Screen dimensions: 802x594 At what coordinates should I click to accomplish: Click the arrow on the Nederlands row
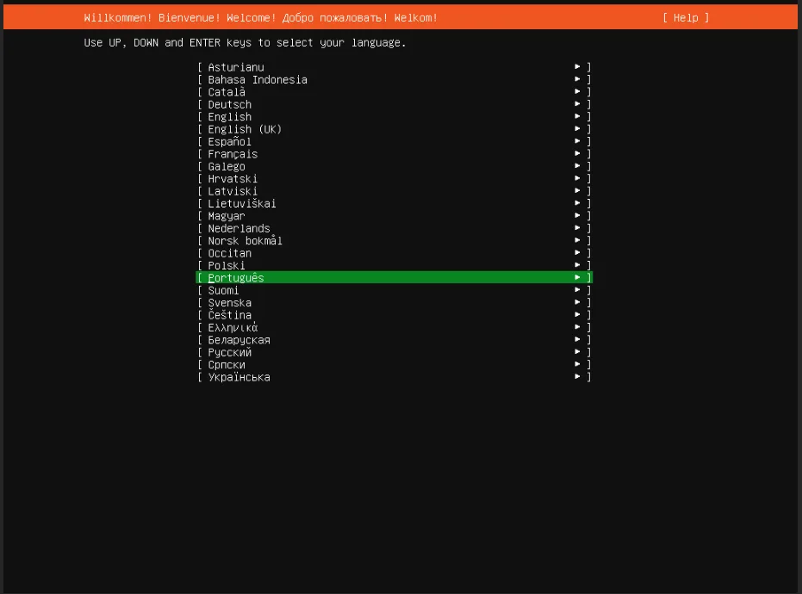(577, 228)
